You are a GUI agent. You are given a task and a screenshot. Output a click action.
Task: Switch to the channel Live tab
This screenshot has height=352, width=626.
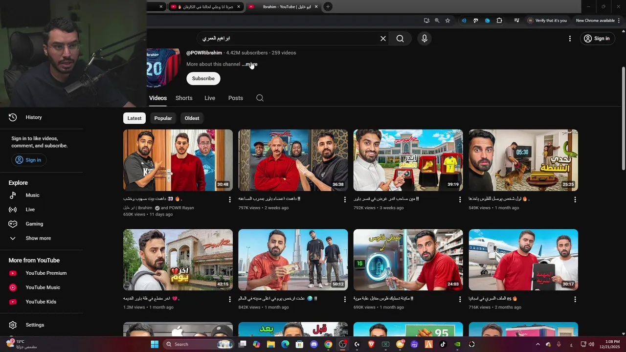coord(210,98)
